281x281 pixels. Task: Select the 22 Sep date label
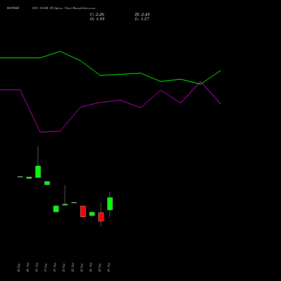point(72,268)
